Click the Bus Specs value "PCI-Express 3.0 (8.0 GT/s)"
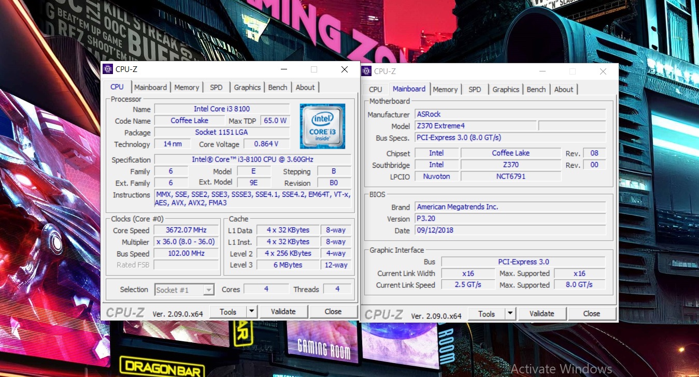Viewport: 699px width, 377px height. pyautogui.click(x=510, y=138)
